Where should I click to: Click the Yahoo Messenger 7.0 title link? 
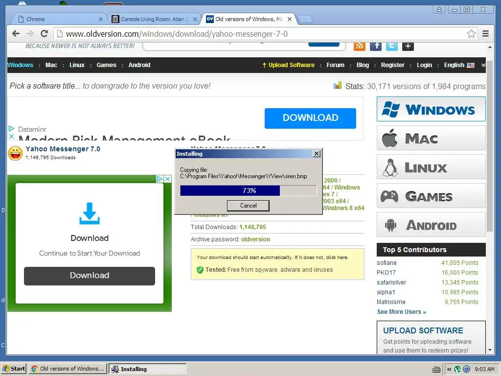tap(63, 149)
